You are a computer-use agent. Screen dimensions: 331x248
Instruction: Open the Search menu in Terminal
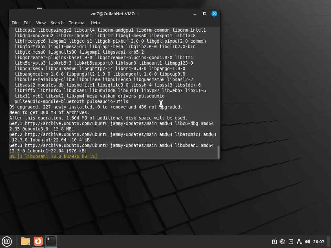(x=57, y=23)
